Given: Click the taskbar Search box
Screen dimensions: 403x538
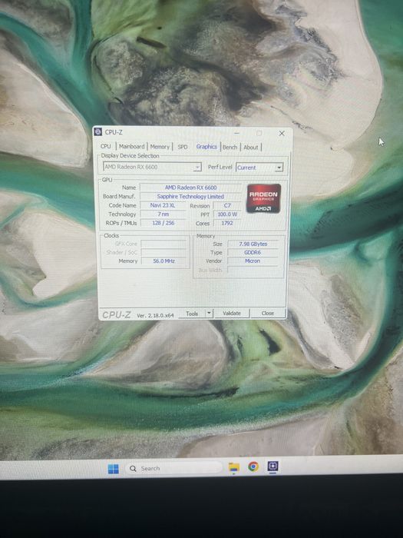Looking at the screenshot, I should [173, 468].
